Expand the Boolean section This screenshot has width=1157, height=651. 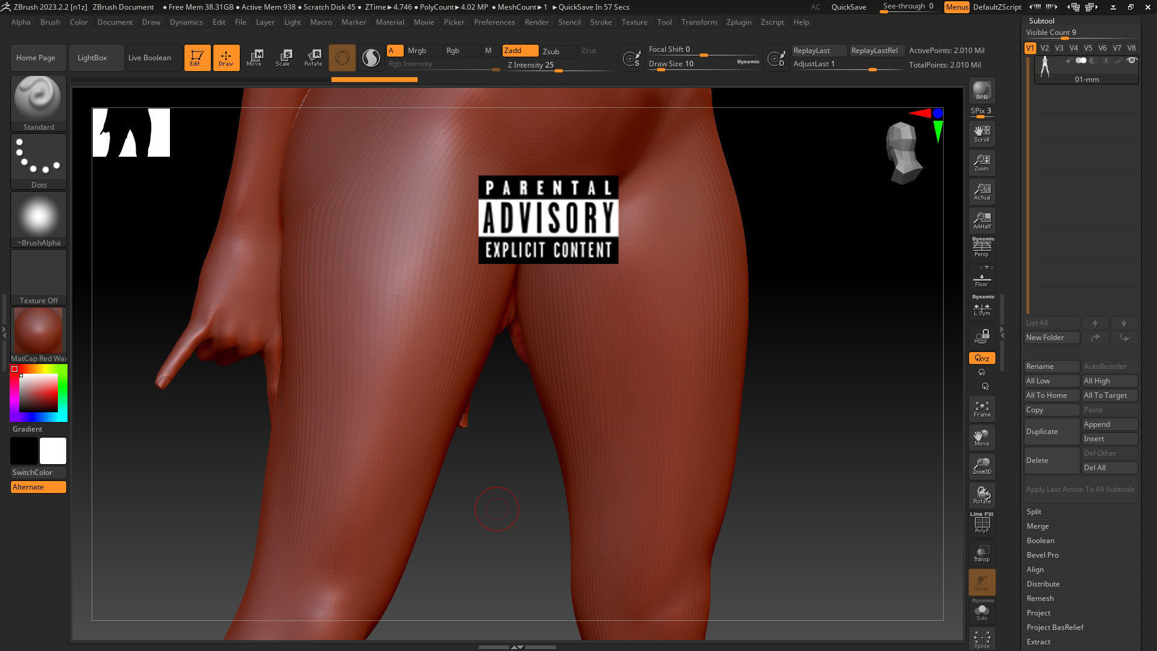tap(1040, 541)
